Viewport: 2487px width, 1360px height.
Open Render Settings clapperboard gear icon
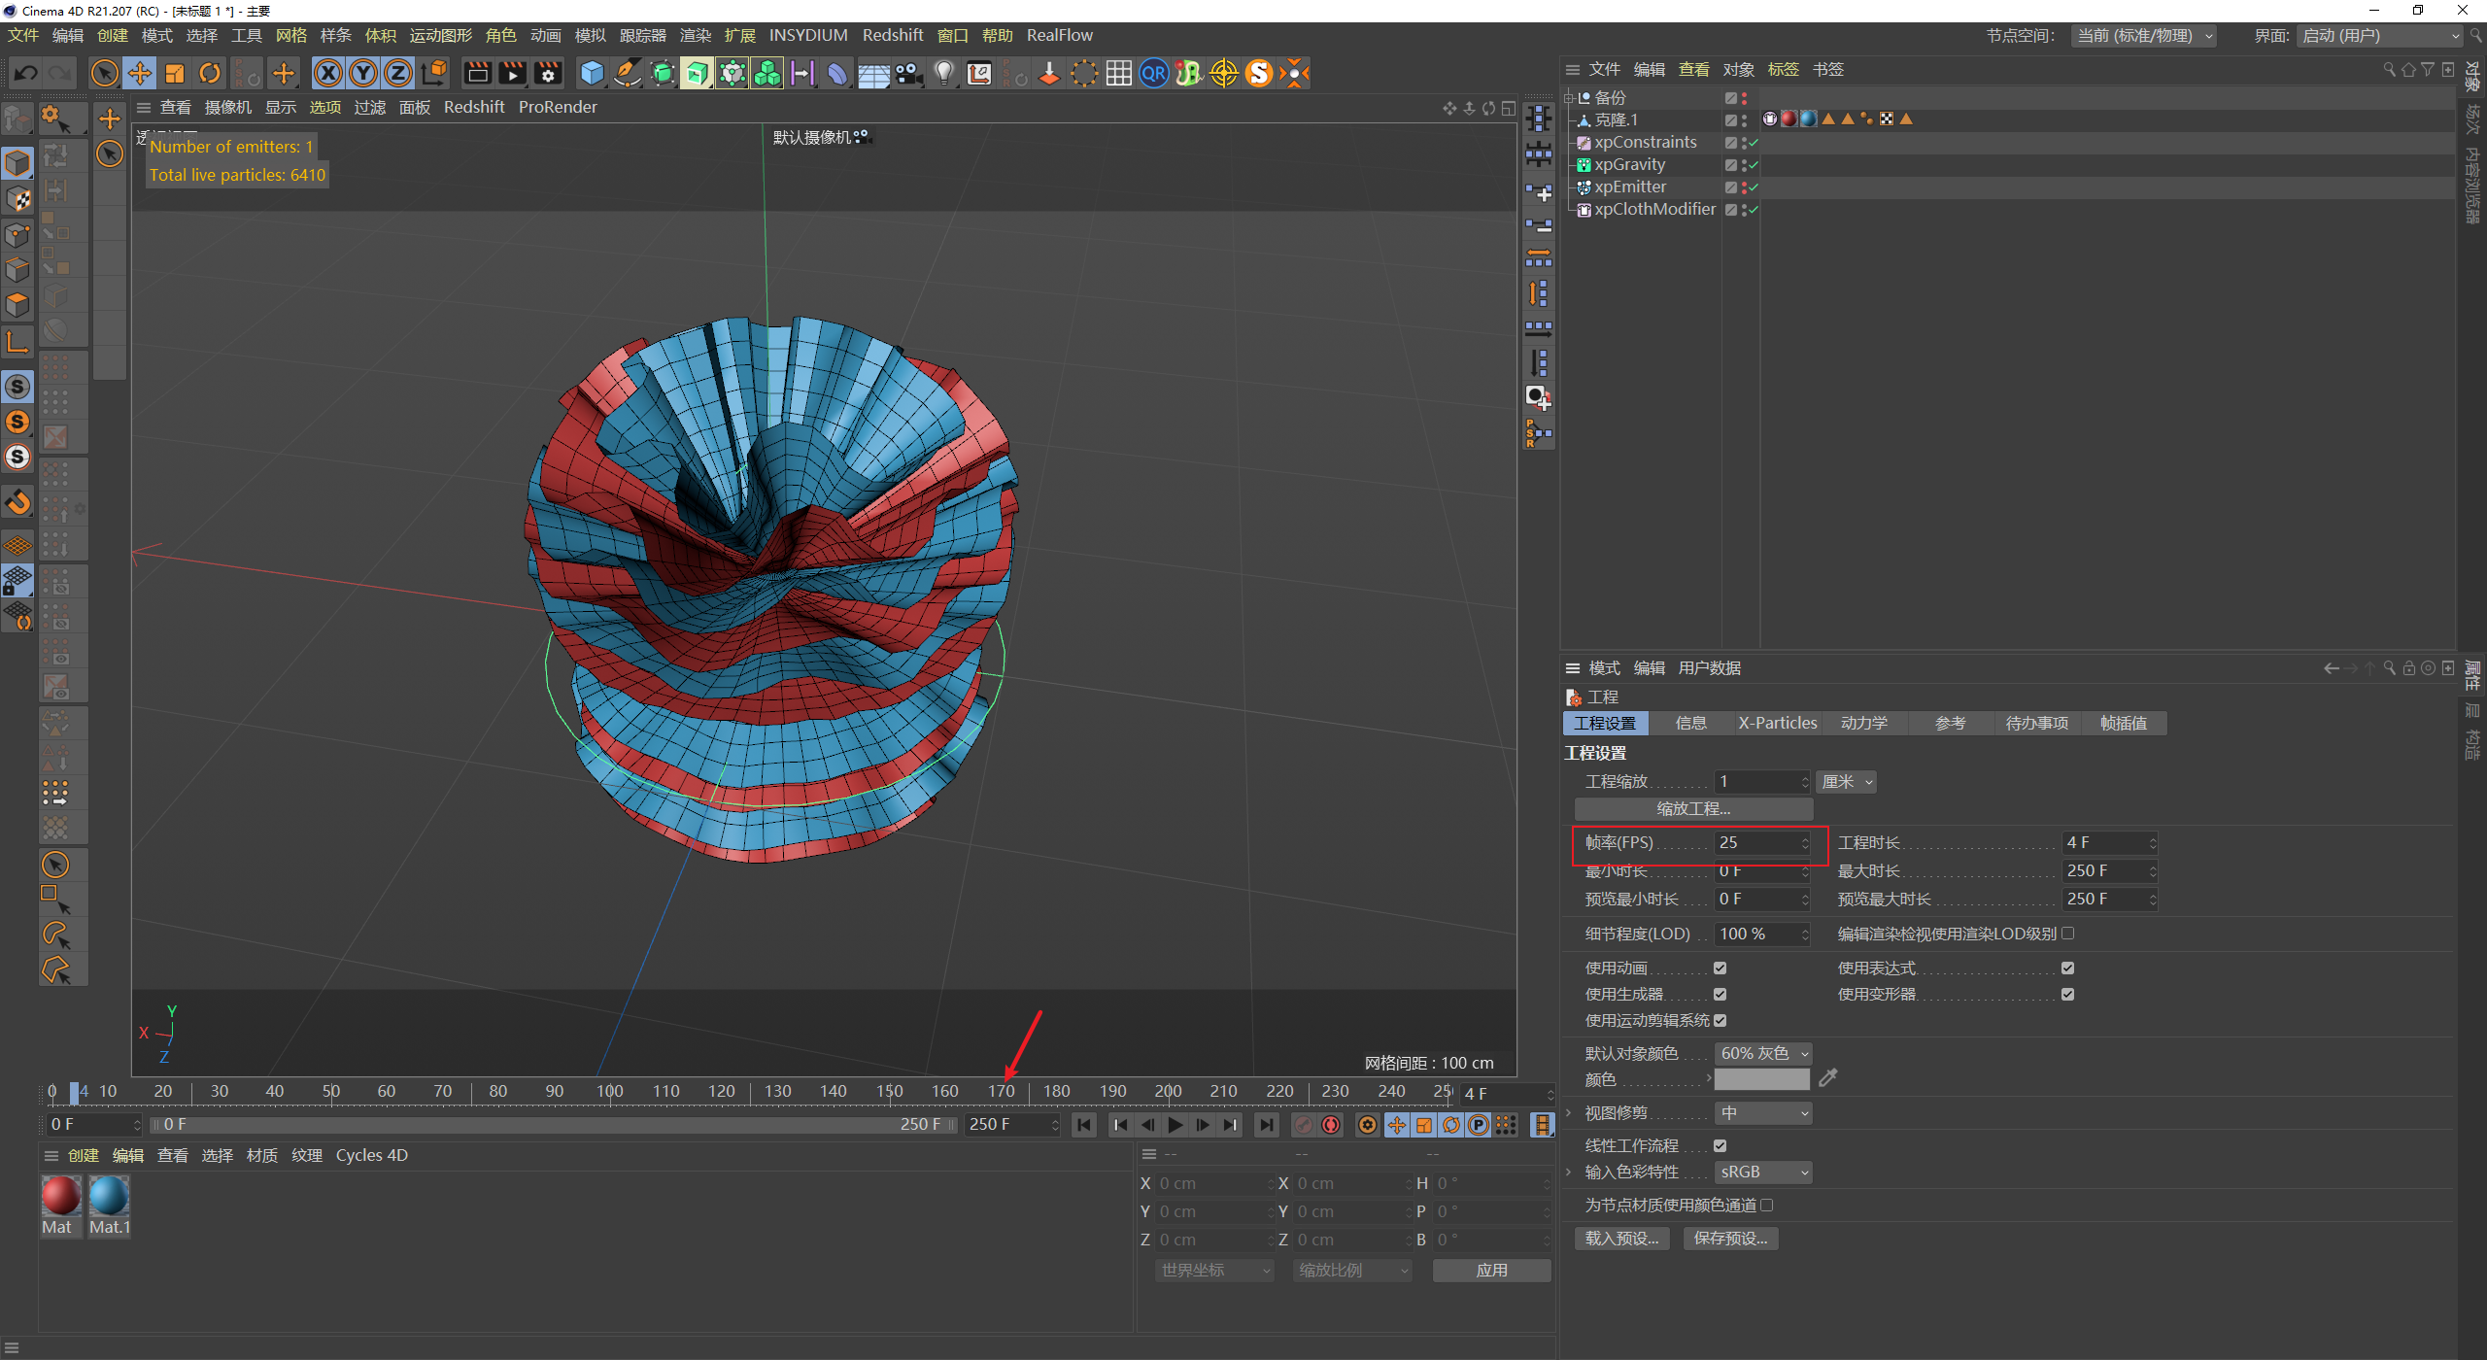tap(548, 73)
